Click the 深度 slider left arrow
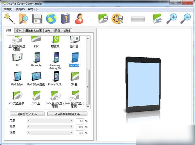Screen dimensions: 195x145 coord(29,133)
